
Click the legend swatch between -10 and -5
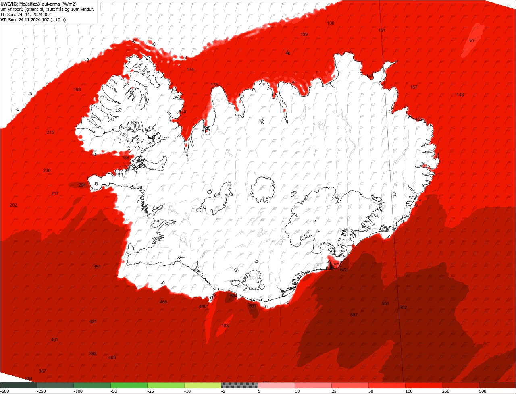click(202, 385)
